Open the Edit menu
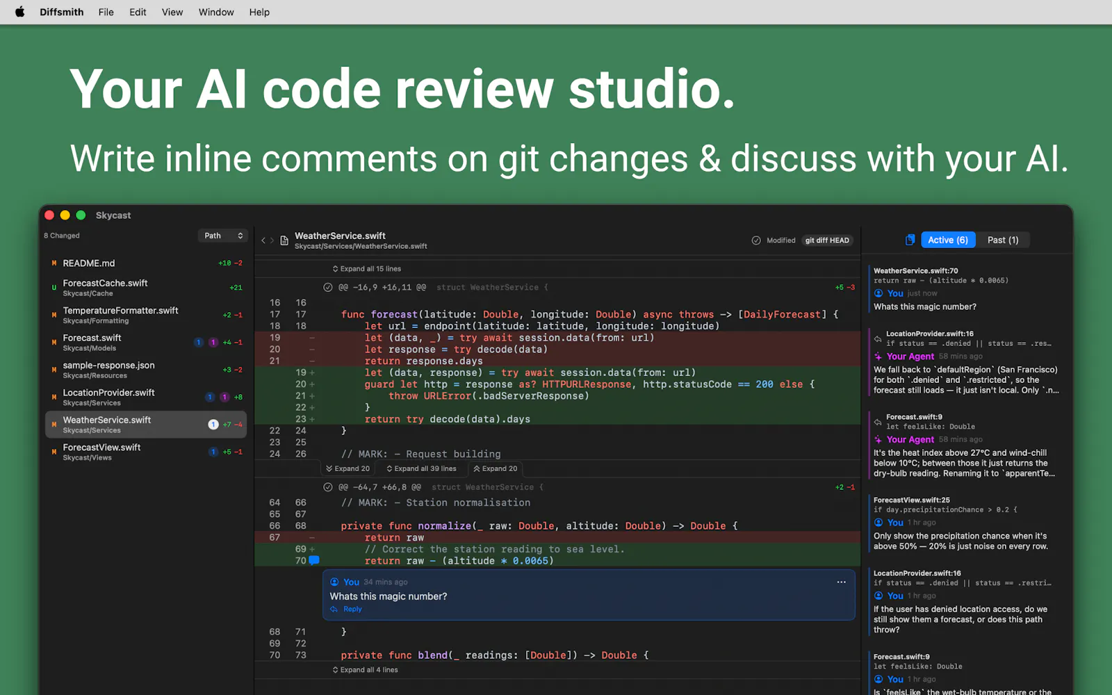Viewport: 1112px width, 695px height. tap(138, 12)
